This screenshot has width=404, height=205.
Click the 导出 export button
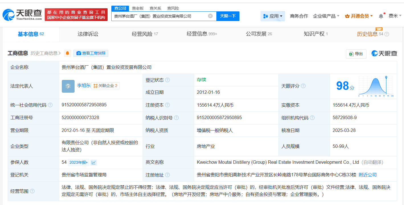pos(356,54)
